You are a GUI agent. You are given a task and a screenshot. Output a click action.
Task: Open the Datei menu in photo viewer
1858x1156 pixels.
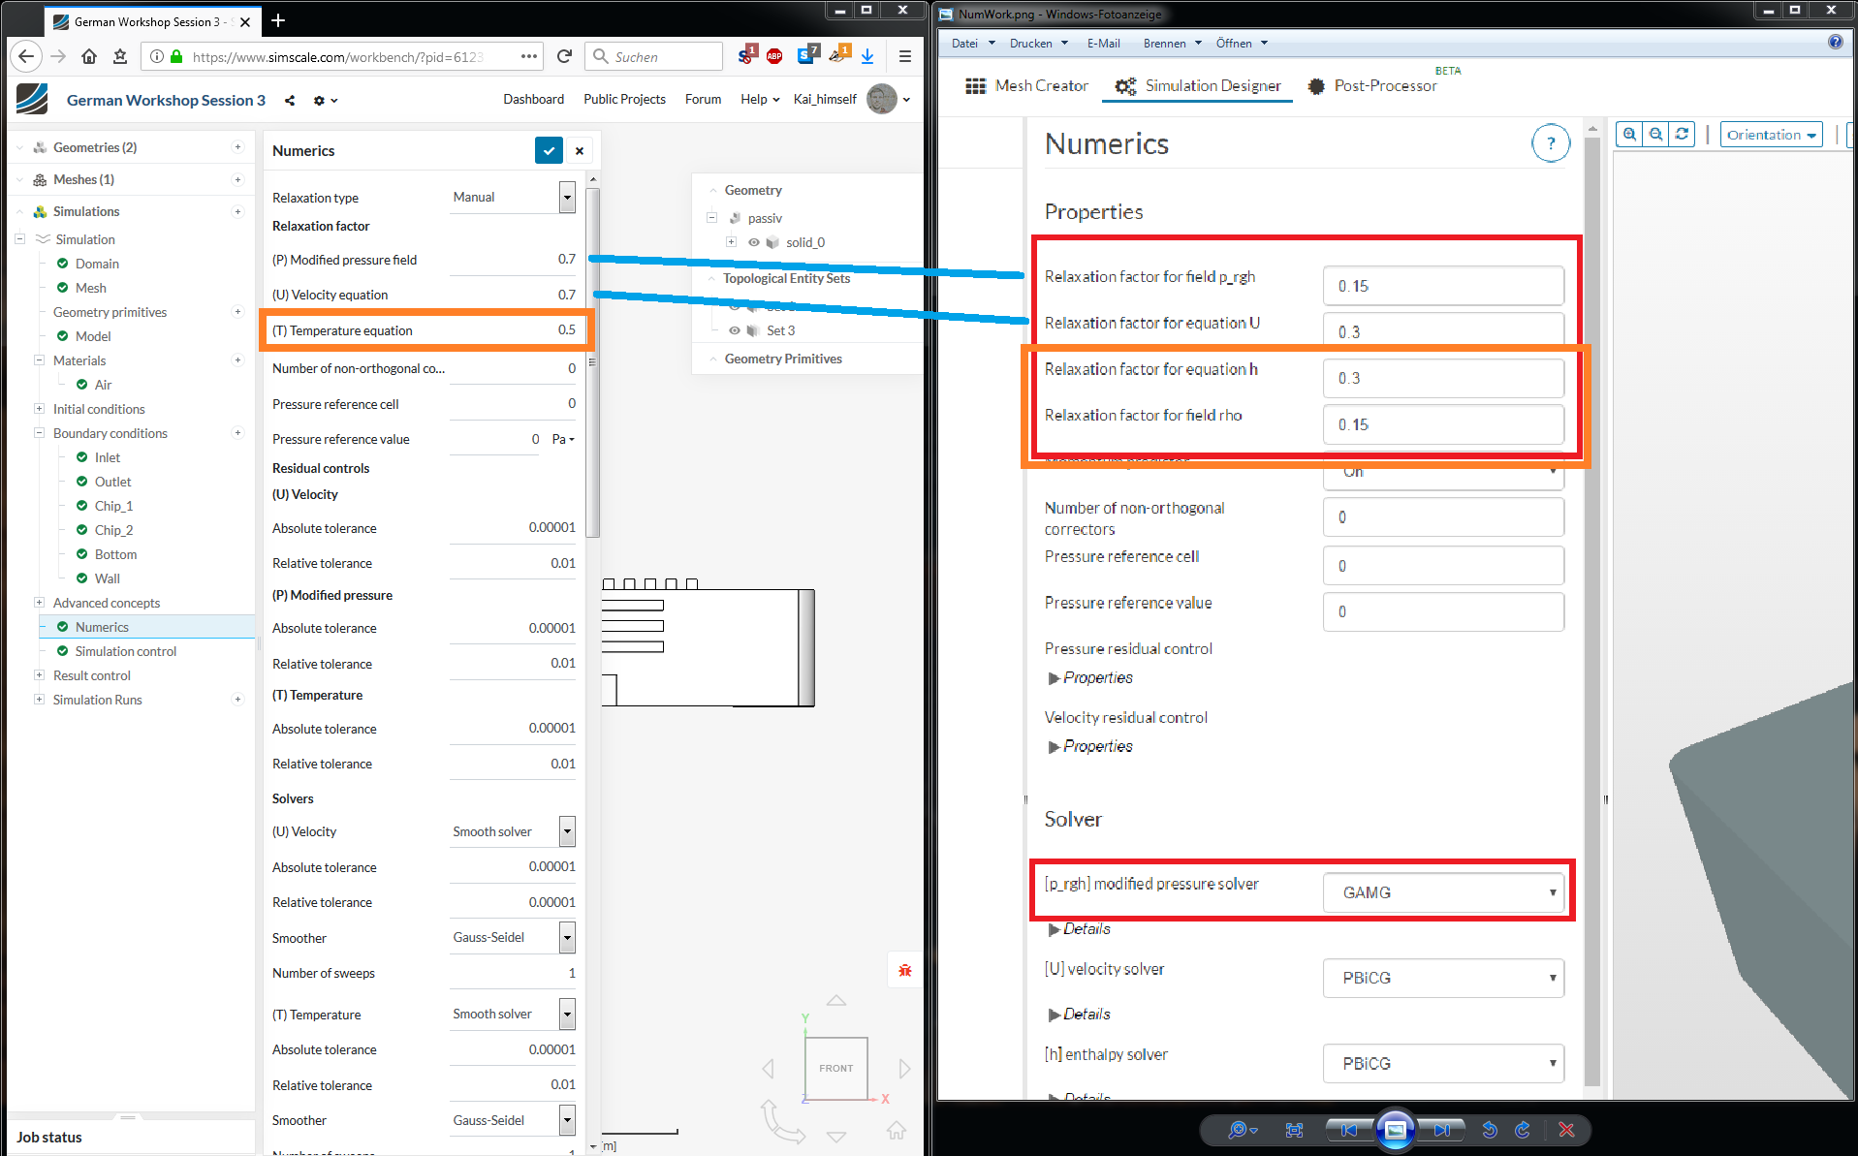click(972, 43)
